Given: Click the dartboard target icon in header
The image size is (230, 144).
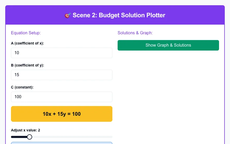Looking at the screenshot, I should [x=68, y=15].
